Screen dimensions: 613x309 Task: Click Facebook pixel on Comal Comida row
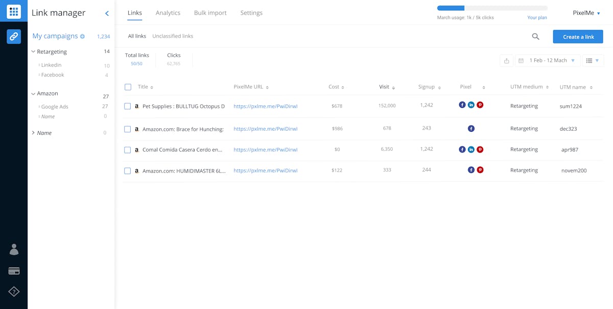462,150
